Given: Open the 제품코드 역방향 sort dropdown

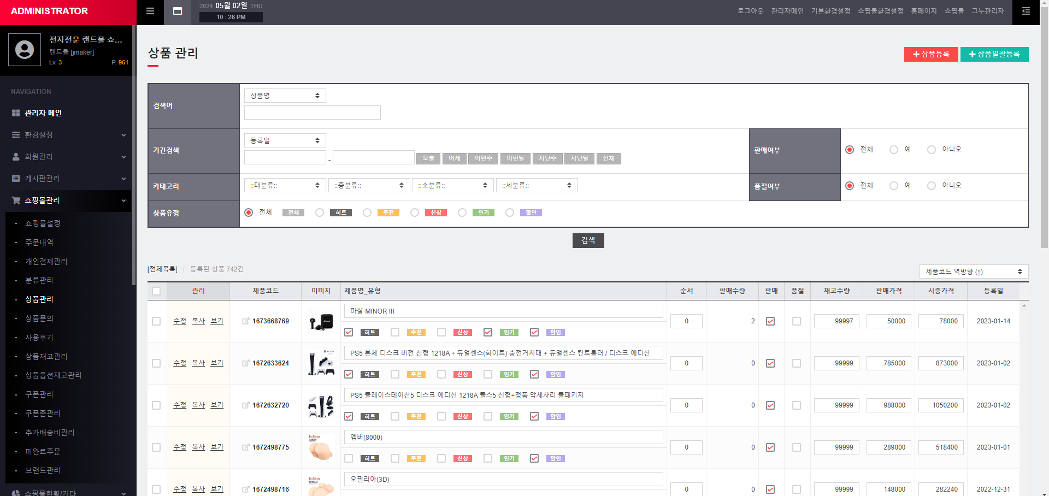Looking at the screenshot, I should (x=974, y=271).
